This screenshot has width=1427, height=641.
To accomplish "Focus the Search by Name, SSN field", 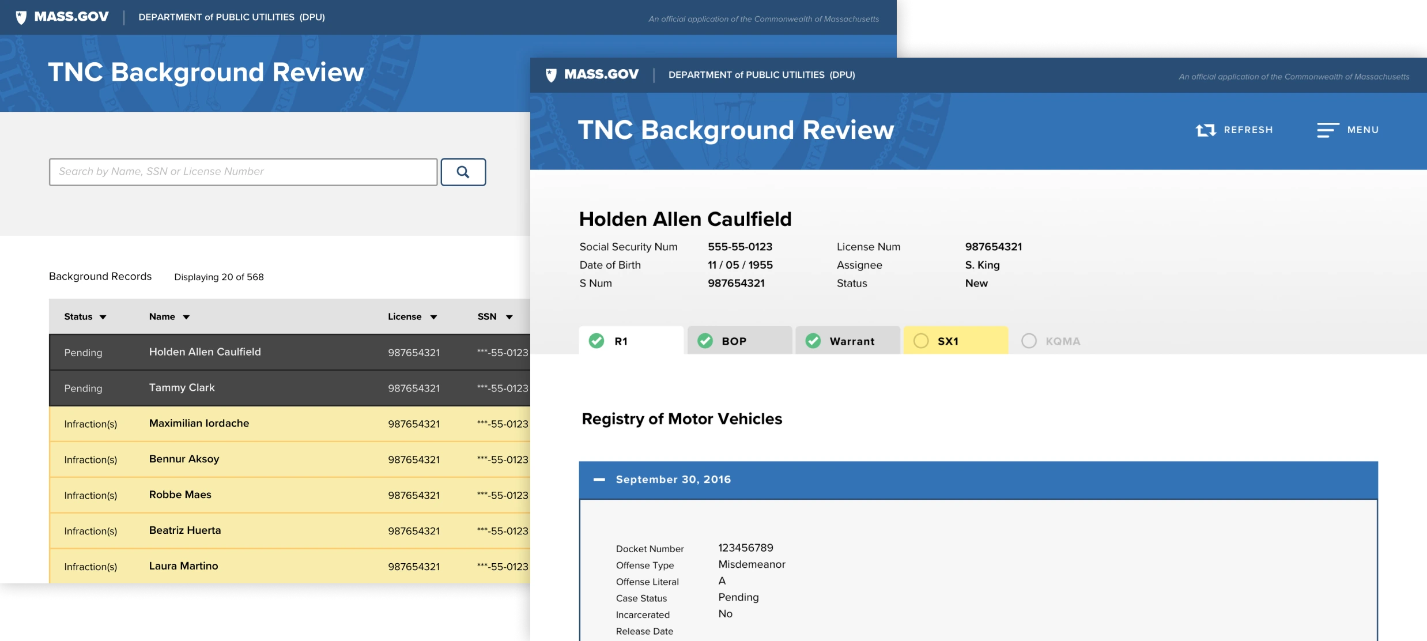I will pyautogui.click(x=243, y=172).
